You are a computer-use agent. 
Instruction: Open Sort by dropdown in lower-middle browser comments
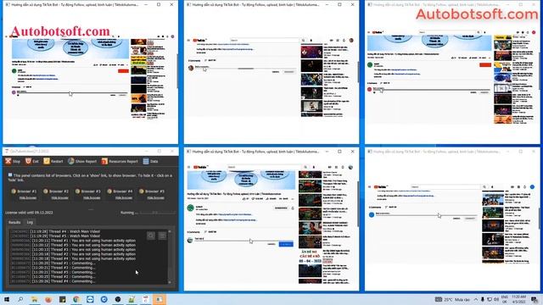pyautogui.click(x=211, y=231)
